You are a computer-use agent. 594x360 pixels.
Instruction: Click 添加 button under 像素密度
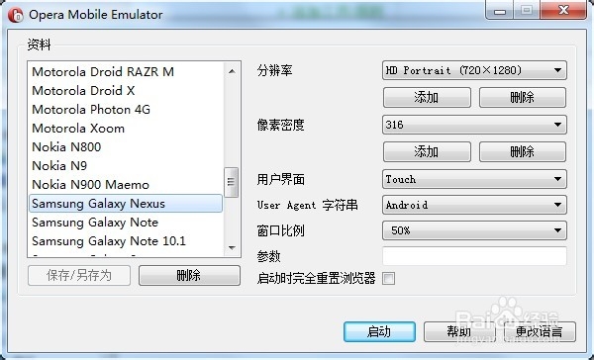coord(427,151)
